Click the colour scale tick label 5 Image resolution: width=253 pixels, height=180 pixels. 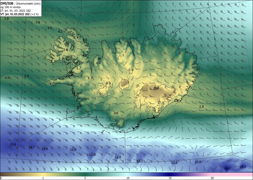pos(85,178)
